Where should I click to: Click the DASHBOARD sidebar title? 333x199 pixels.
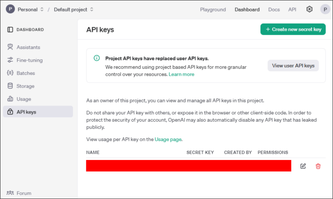(30, 29)
